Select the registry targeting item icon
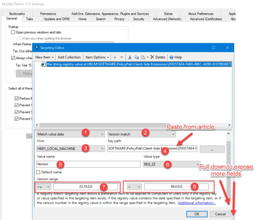Image resolution: width=257 pixels, height=220 pixels. tap(43, 65)
